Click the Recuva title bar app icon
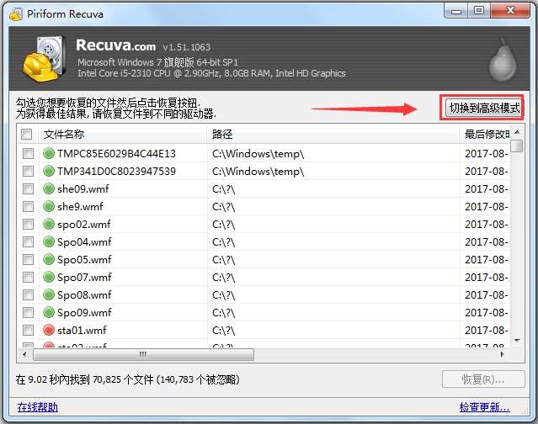This screenshot has height=424, width=538. point(16,14)
